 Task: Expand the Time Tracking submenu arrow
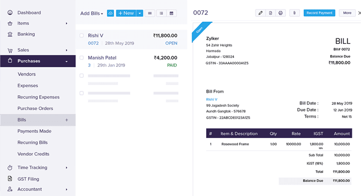[x=67, y=167]
